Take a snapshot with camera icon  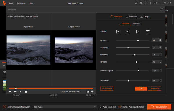(88, 91)
